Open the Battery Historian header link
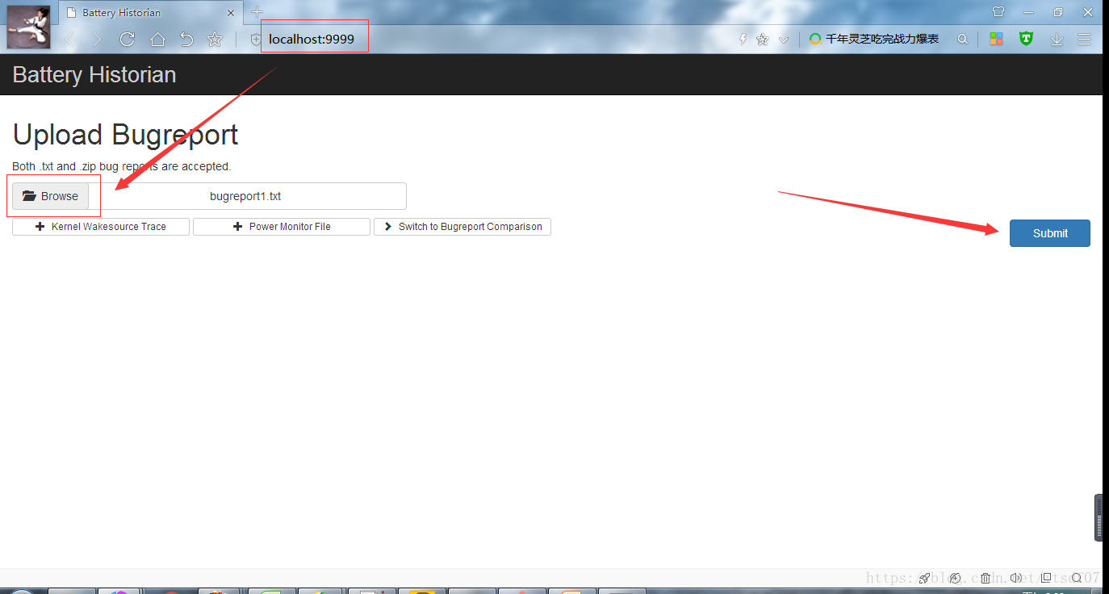1109x594 pixels. pyautogui.click(x=94, y=74)
